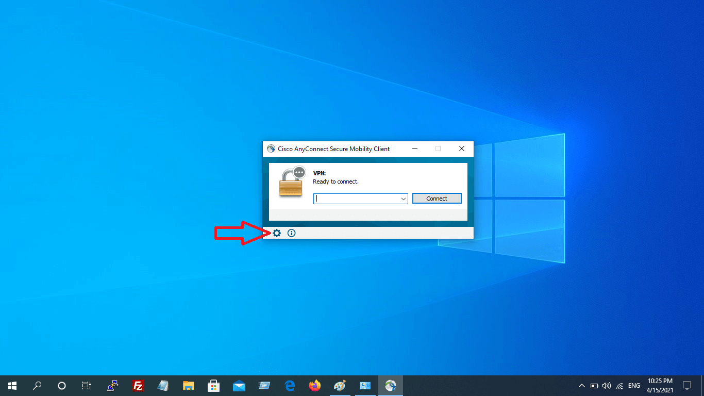Open AnyConnect settings gear icon
This screenshot has width=704, height=396.
click(x=277, y=233)
